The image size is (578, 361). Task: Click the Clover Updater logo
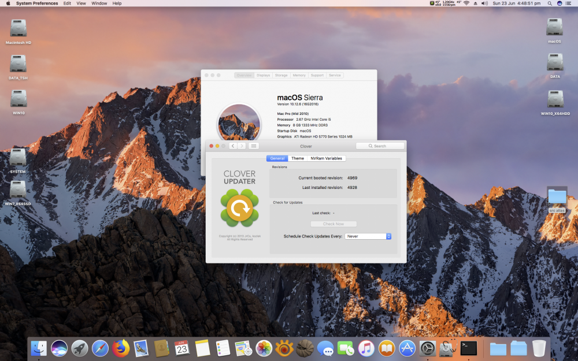240,208
